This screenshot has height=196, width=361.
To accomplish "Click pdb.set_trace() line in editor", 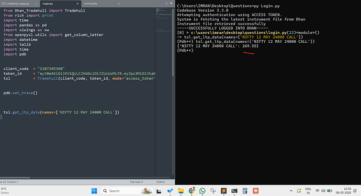I will pos(20,93).
